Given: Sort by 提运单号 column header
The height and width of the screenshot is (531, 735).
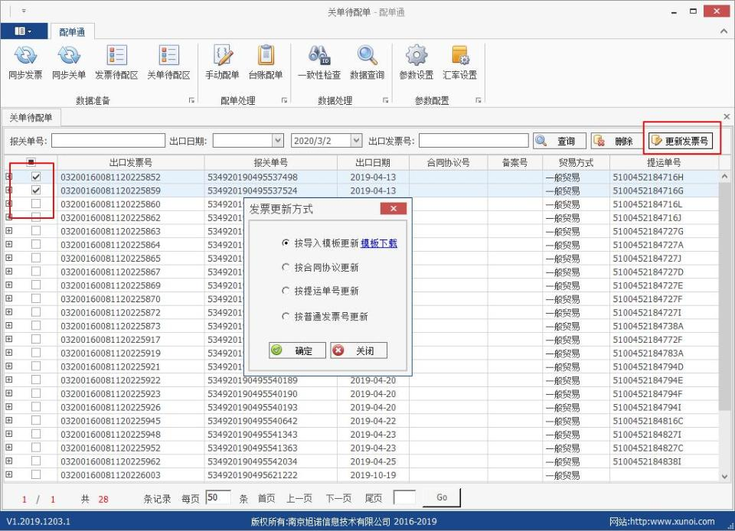Looking at the screenshot, I should (664, 162).
